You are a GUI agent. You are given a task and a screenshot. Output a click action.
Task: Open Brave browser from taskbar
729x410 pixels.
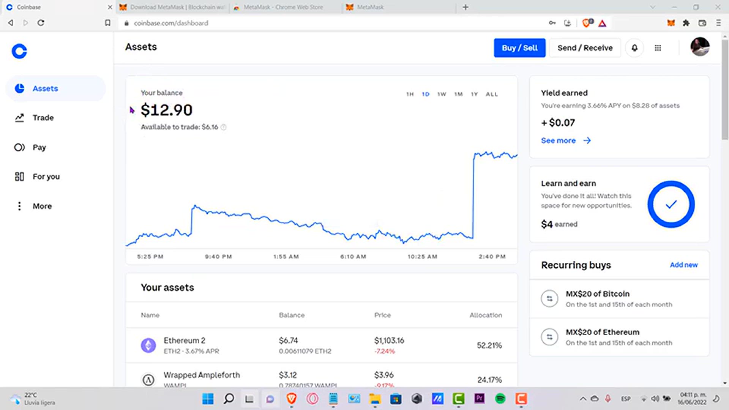click(291, 399)
